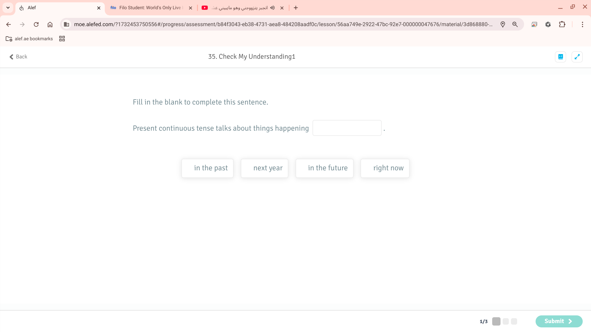This screenshot has height=332, width=591.
Task: Open alef.ae bookmarks folder
Action: pos(29,39)
